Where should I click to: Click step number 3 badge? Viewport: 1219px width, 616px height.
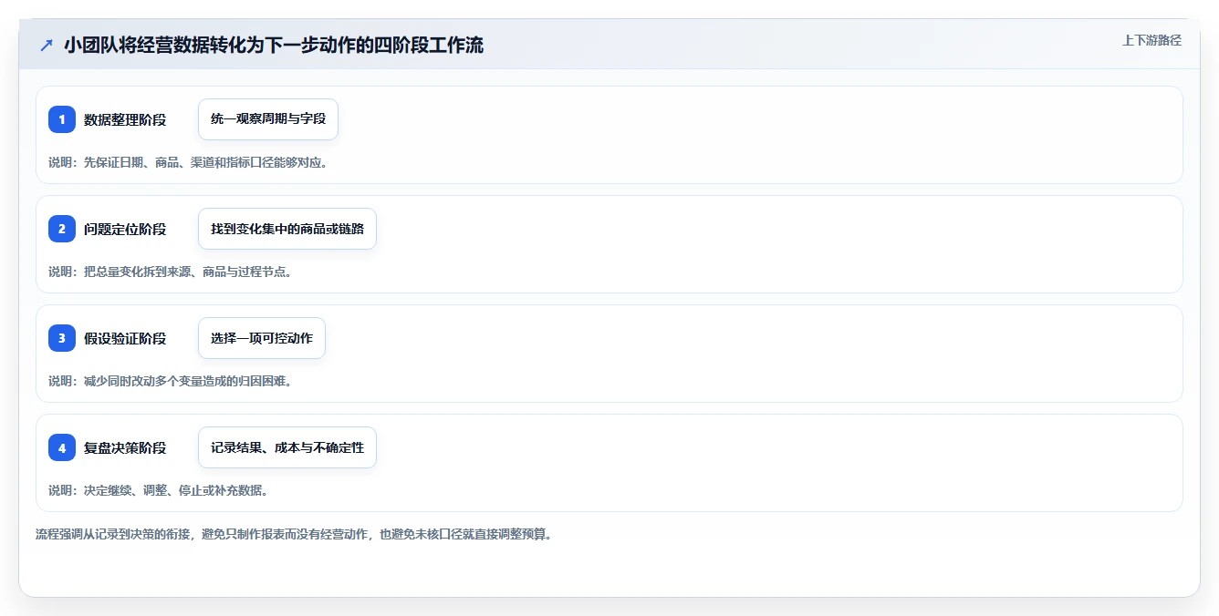tap(62, 338)
